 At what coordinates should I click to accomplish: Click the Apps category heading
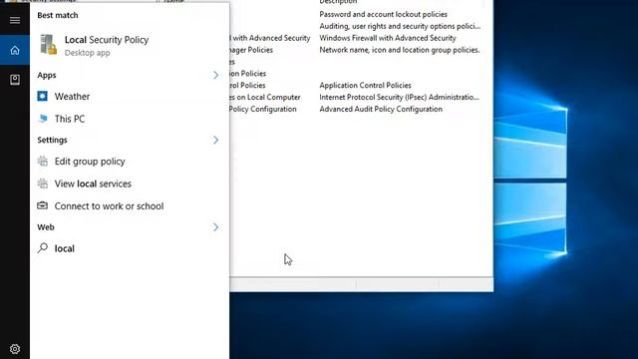pos(47,75)
